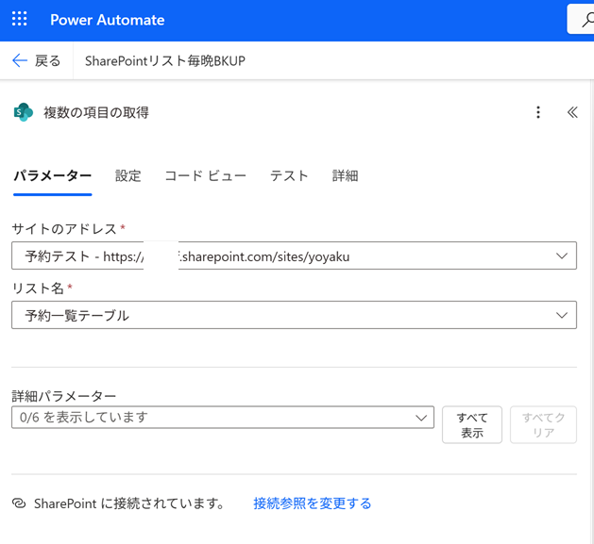Click the すべて表示 button
The width and height of the screenshot is (594, 544).
pos(471,425)
